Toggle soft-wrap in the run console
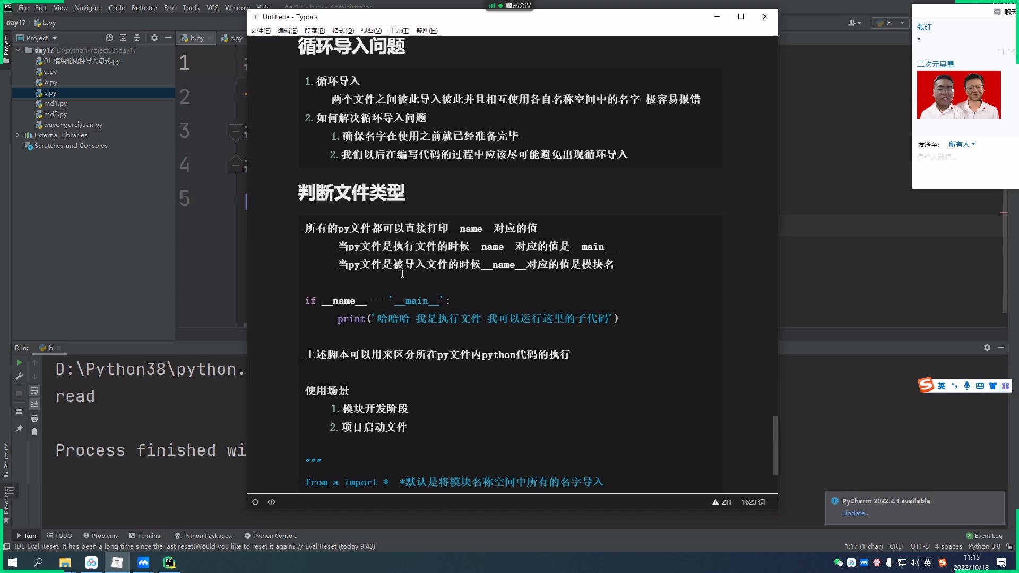The width and height of the screenshot is (1019, 573). pos(34,391)
